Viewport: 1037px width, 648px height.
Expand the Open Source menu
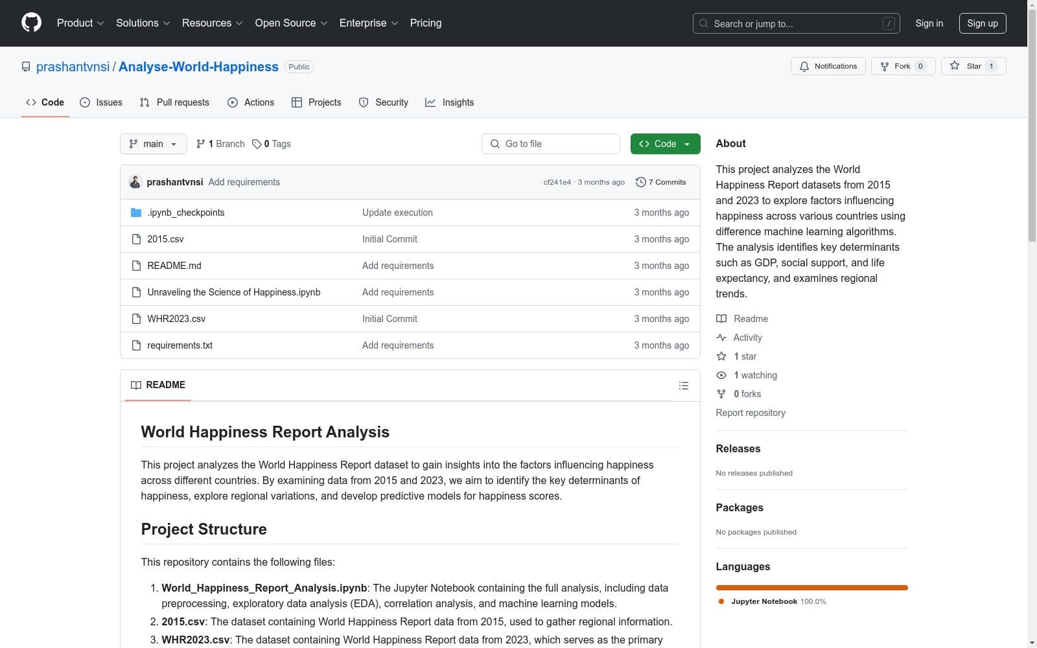point(291,23)
